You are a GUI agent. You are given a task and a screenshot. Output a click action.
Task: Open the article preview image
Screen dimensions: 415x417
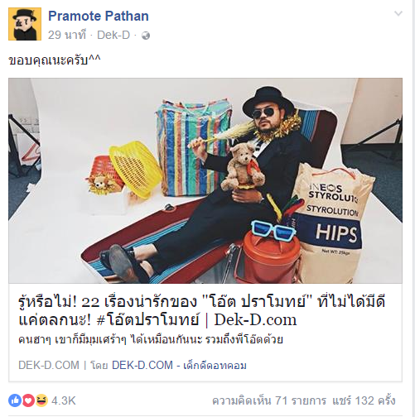(x=205, y=180)
